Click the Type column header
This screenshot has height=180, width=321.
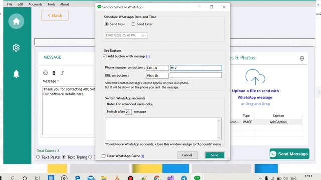(x=246, y=115)
